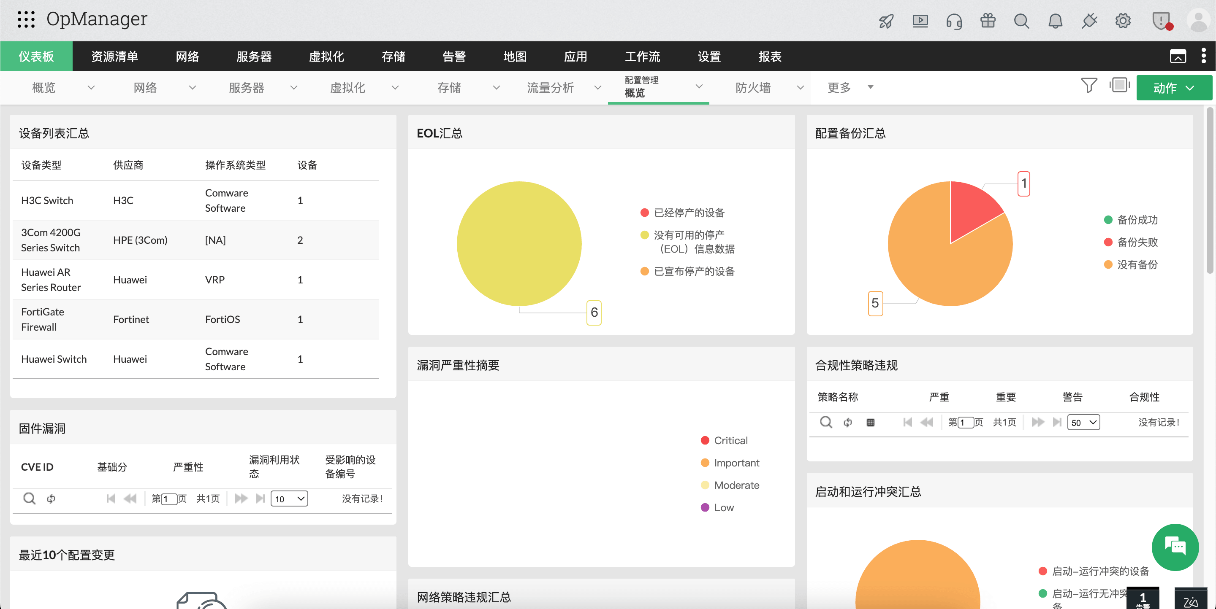Select the 仪表板 tab

tap(36, 56)
